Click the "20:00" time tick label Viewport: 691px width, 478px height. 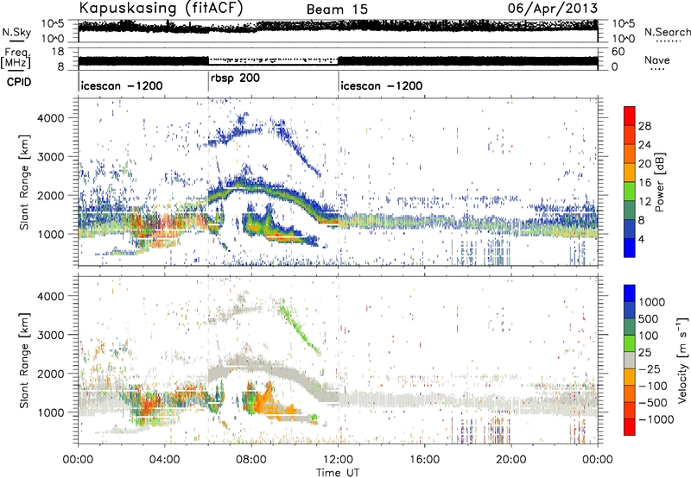[510, 460]
